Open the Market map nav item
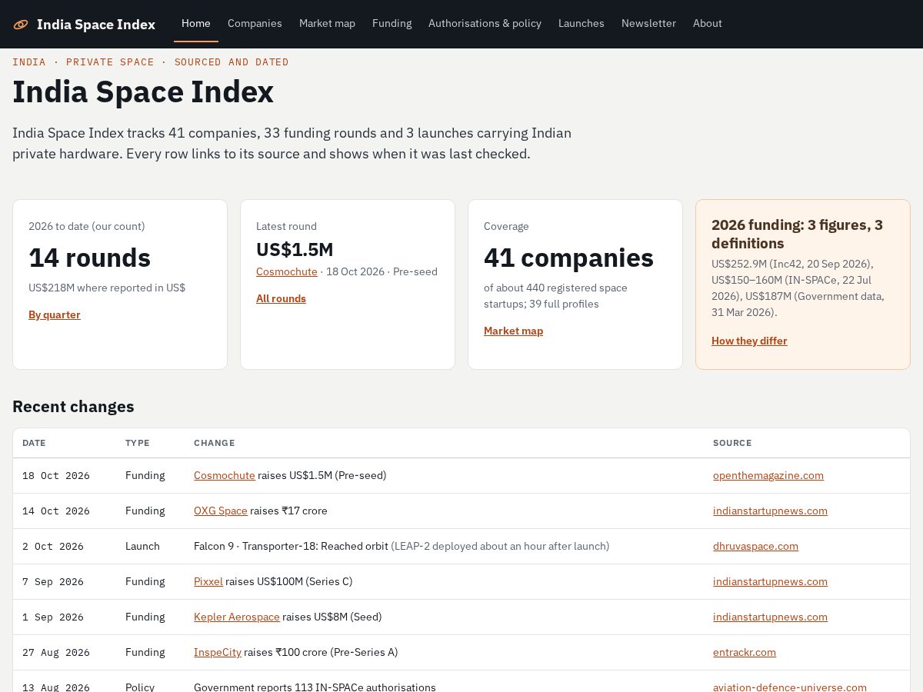The image size is (923, 692). coord(327,23)
